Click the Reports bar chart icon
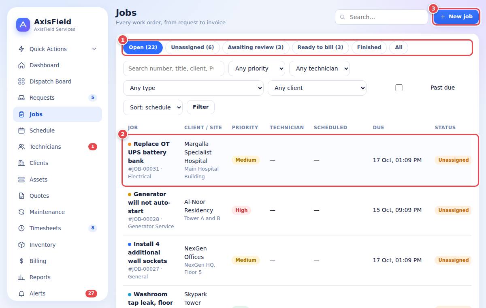 21,277
